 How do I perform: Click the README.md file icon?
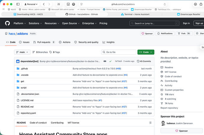coord(18,107)
